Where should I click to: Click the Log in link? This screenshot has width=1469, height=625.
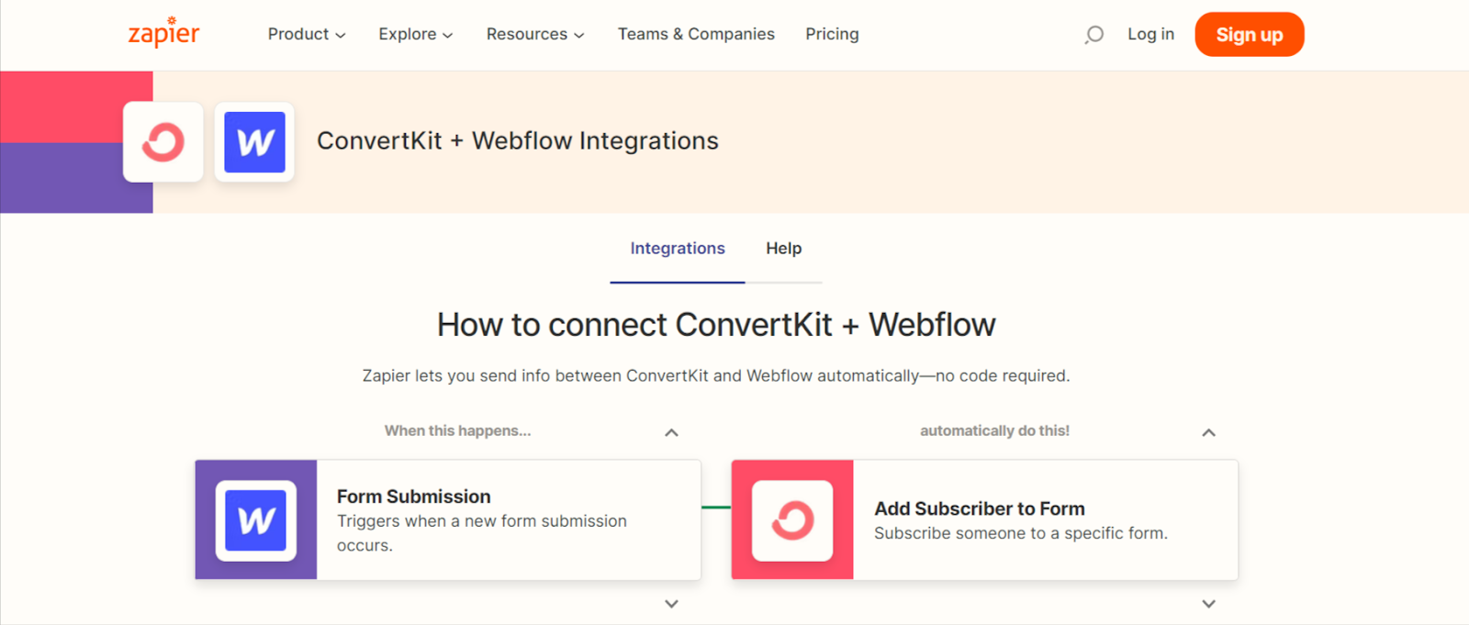(x=1150, y=34)
